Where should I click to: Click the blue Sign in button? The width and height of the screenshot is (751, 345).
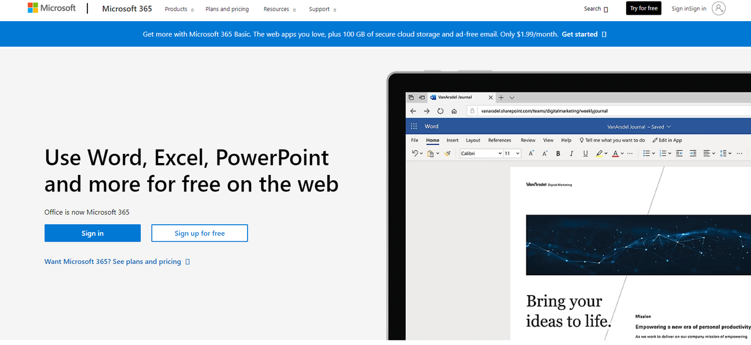point(93,233)
